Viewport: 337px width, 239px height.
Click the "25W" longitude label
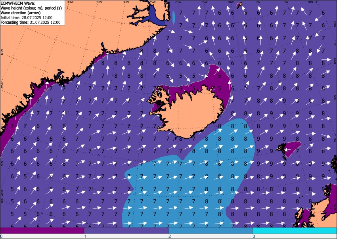pos(152,2)
